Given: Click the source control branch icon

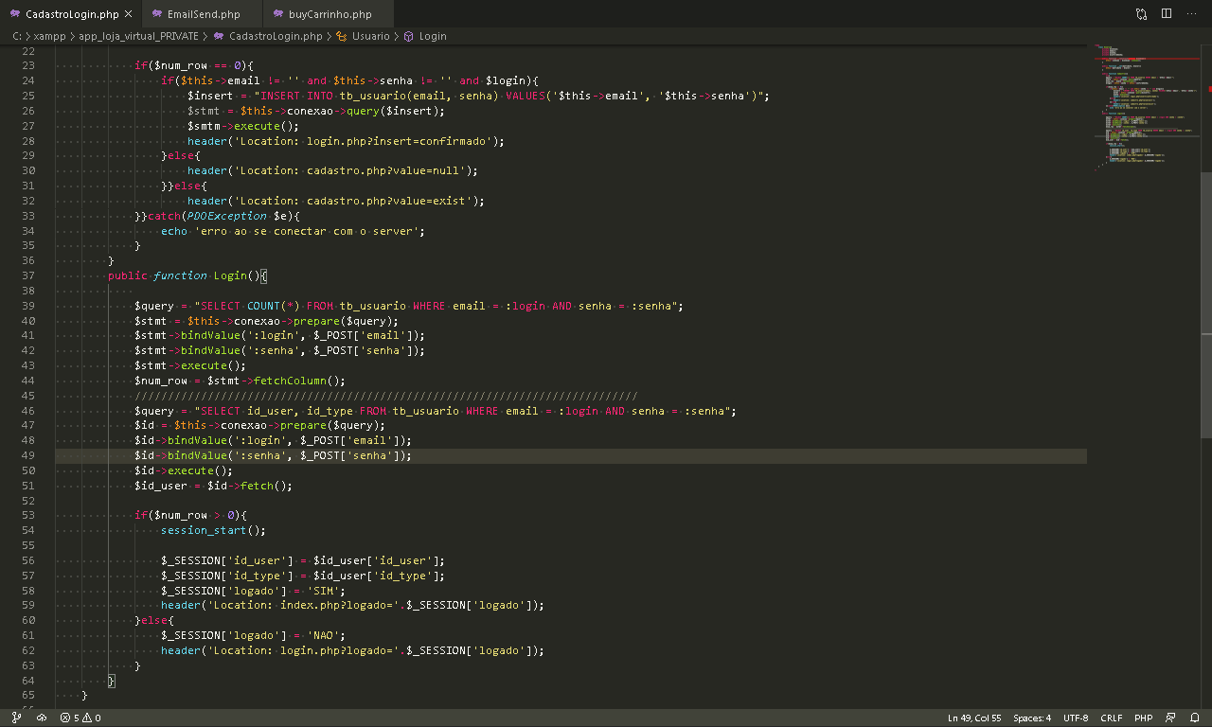Looking at the screenshot, I should [15, 718].
